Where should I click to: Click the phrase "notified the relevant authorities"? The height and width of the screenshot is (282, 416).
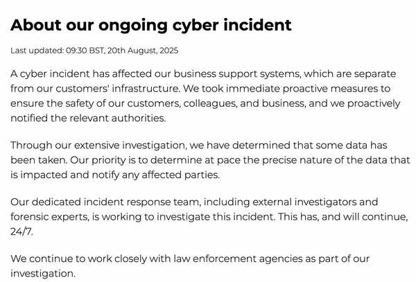click(x=88, y=118)
